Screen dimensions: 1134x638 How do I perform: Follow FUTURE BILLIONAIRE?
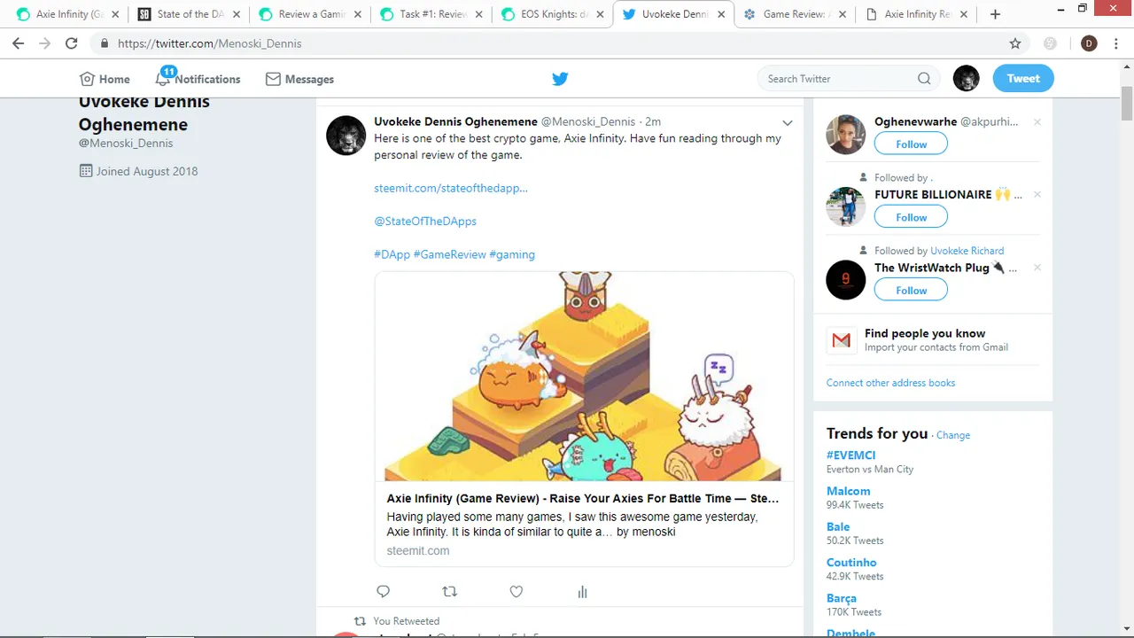coord(911,217)
